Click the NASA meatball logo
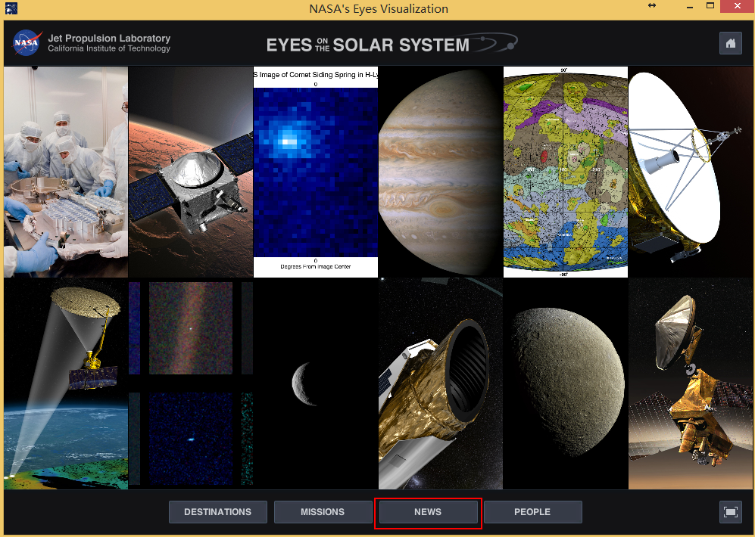 26,43
